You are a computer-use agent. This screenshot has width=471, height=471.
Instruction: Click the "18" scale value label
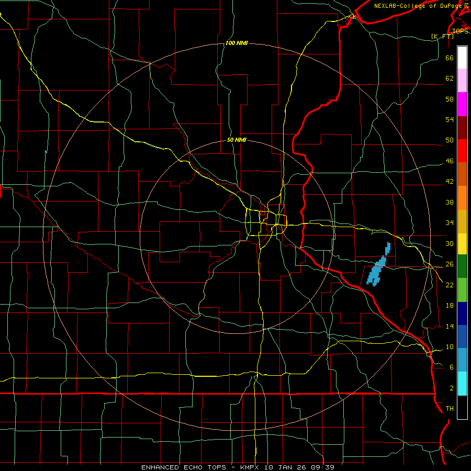click(450, 306)
